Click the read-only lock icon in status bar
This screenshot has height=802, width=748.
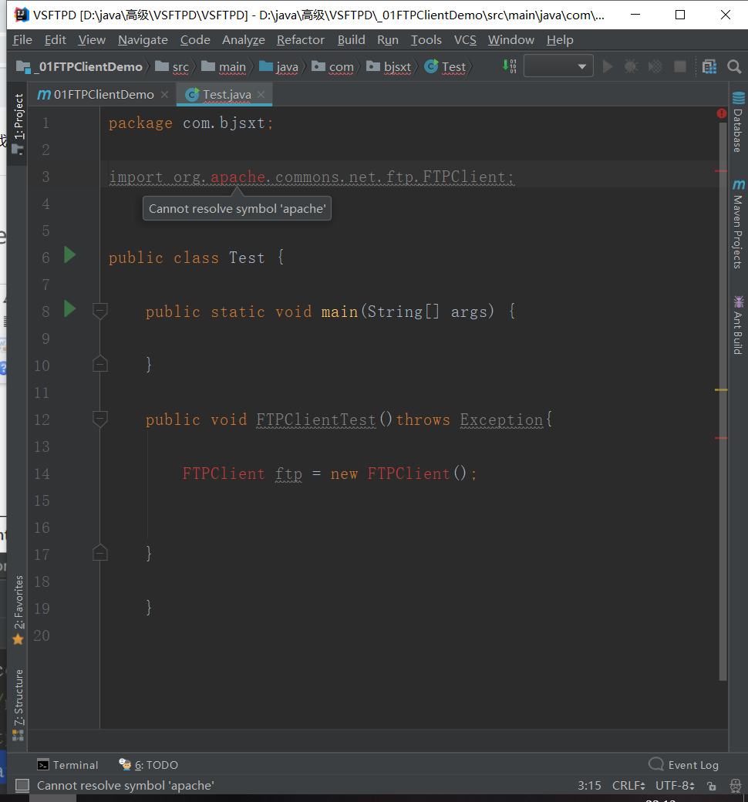tap(711, 786)
